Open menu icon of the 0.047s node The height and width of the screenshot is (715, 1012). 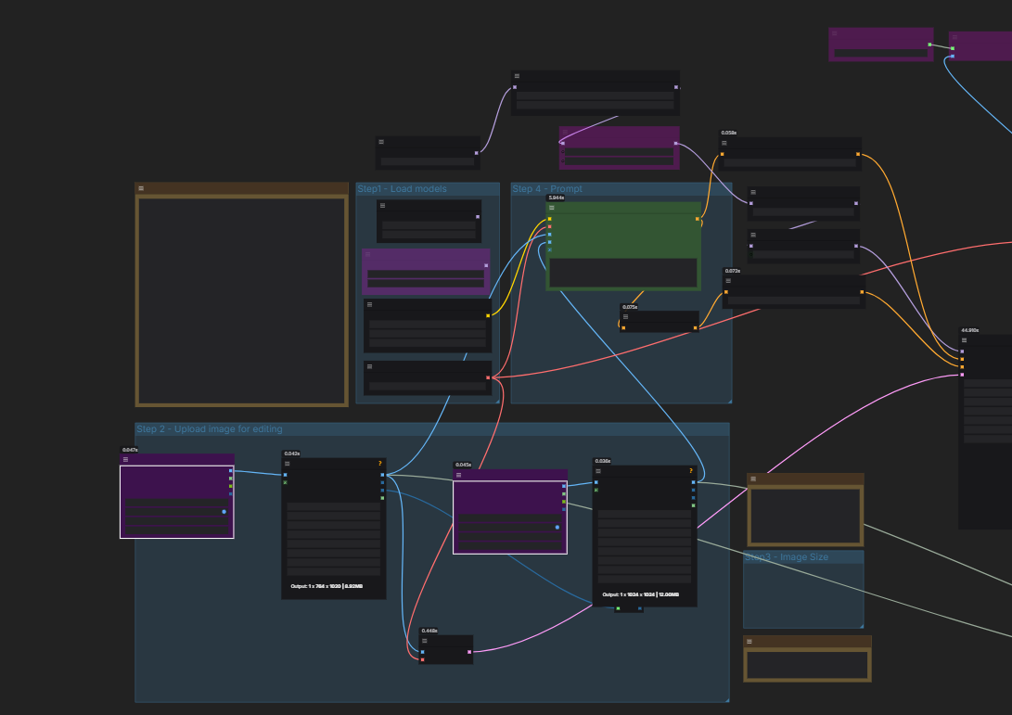pos(125,459)
